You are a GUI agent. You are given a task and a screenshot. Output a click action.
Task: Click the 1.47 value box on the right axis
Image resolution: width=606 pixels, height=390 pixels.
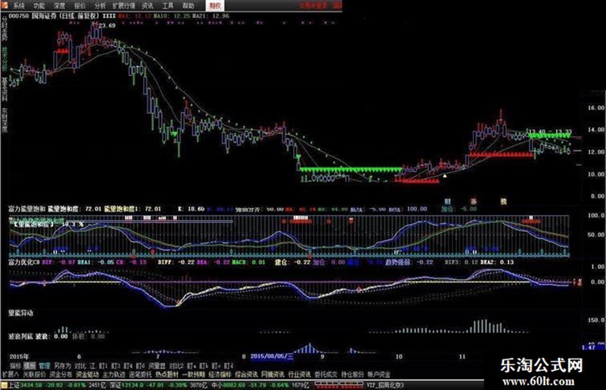[594, 347]
